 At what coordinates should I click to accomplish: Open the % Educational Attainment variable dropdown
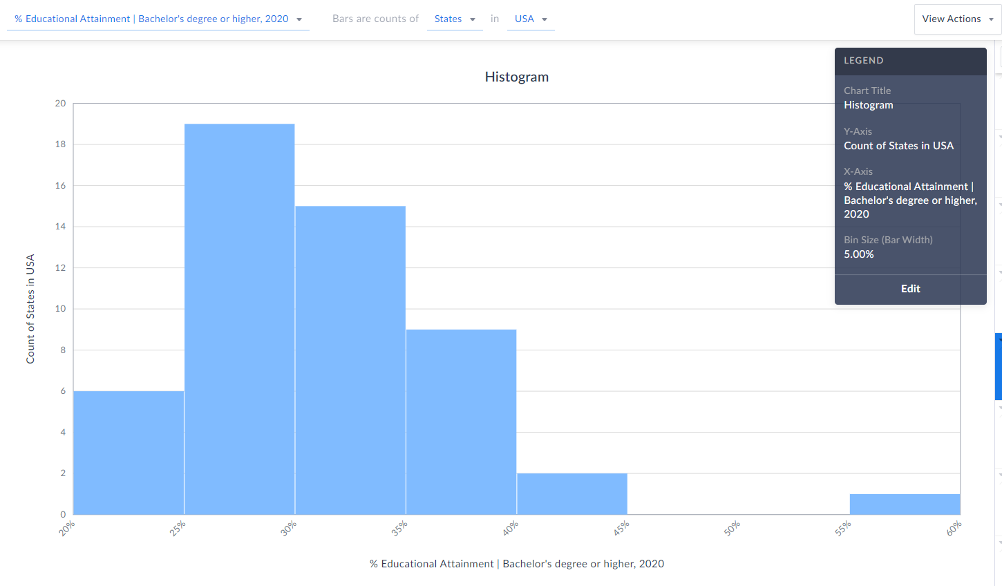click(x=158, y=19)
